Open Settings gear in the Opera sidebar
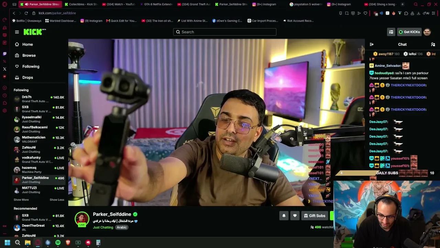The height and width of the screenshot is (248, 440). coord(4,111)
